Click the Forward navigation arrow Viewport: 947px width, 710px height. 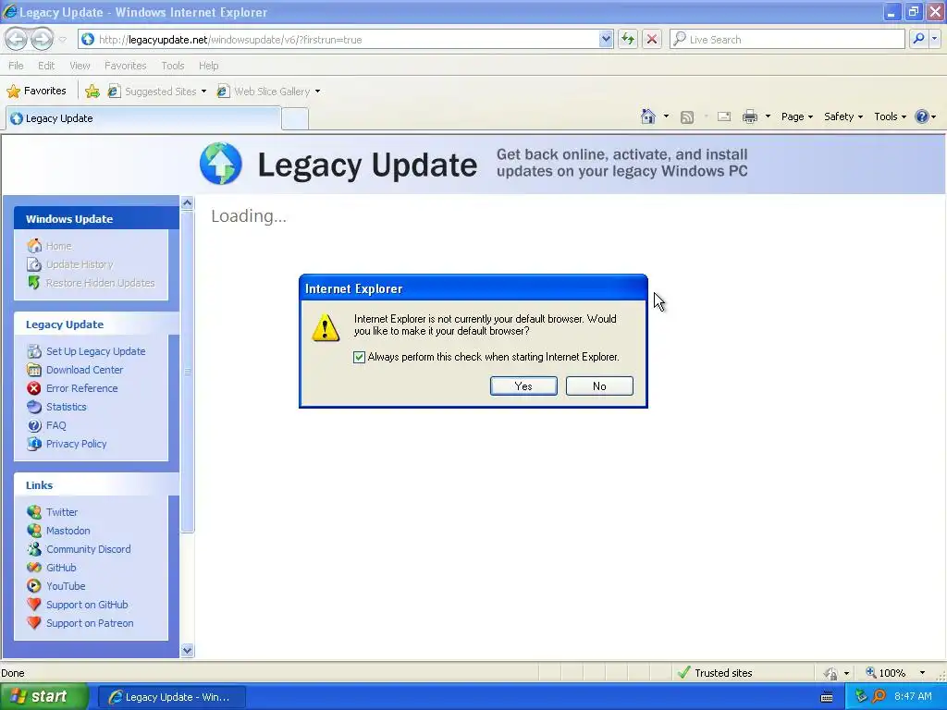pyautogui.click(x=42, y=39)
